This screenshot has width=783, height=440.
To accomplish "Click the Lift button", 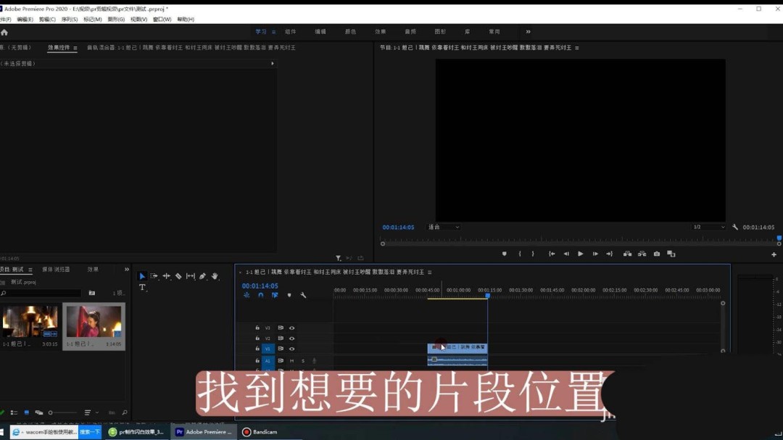I will point(627,254).
